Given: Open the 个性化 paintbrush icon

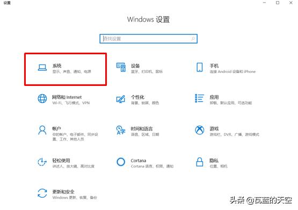Looking at the screenshot, I should (x=121, y=99).
